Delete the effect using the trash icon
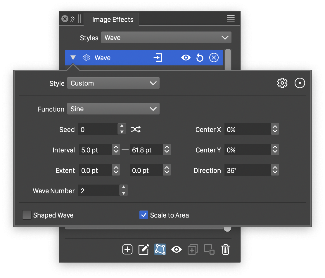This screenshot has height=278, width=325. (x=226, y=249)
